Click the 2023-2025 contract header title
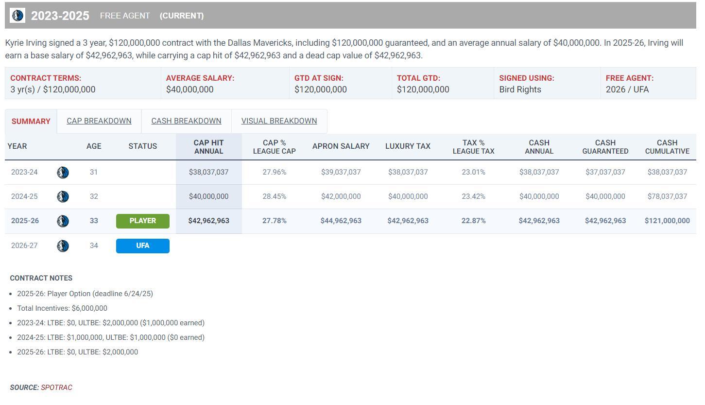Screen dimensions: 705x405 click(60, 16)
